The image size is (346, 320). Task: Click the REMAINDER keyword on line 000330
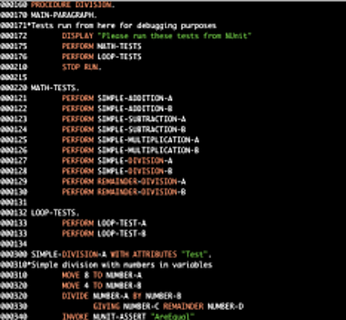click(183, 307)
